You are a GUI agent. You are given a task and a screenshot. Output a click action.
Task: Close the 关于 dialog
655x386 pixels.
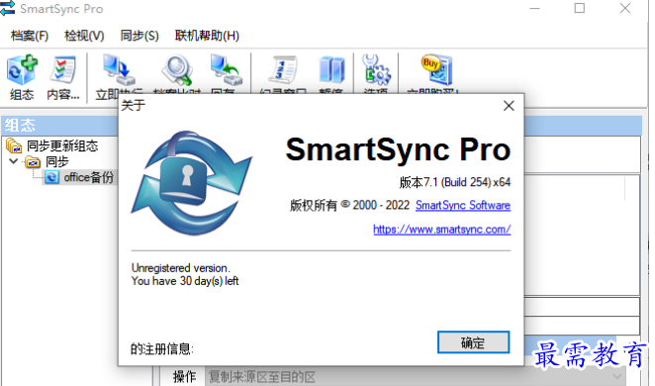[509, 106]
